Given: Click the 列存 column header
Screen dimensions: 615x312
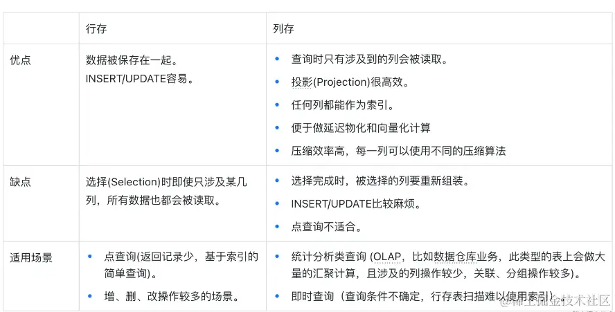Looking at the screenshot, I should click(x=283, y=28).
